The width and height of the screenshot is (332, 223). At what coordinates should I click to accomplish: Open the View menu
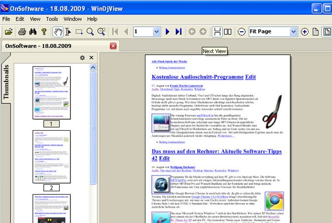point(35,19)
